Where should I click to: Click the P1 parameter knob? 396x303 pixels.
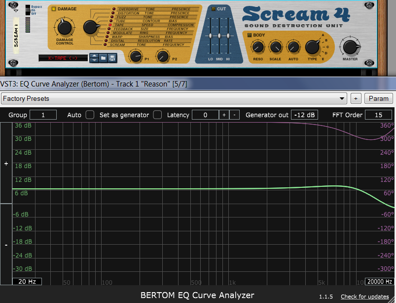[136, 56]
